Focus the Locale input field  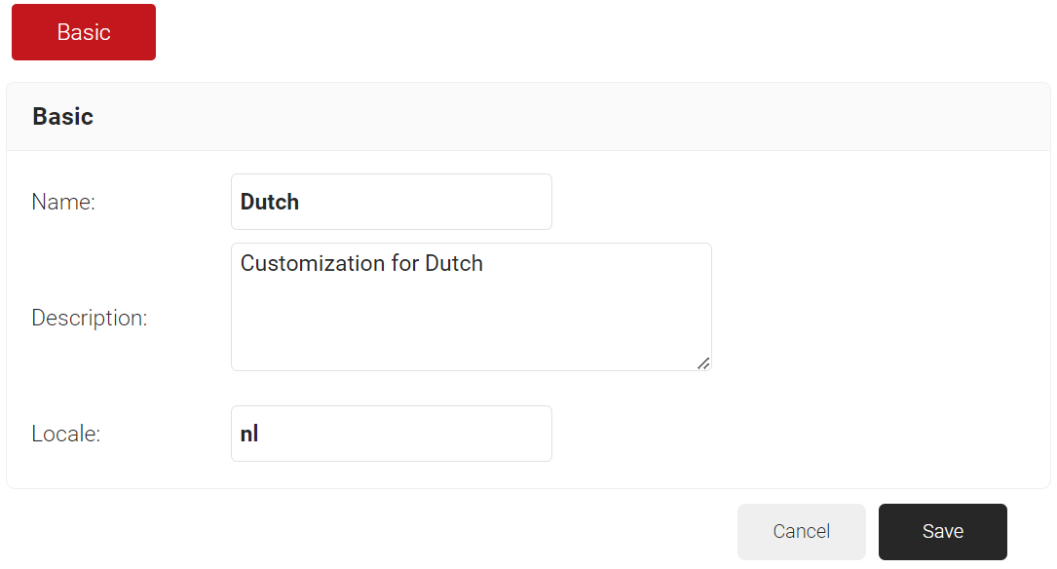point(391,434)
